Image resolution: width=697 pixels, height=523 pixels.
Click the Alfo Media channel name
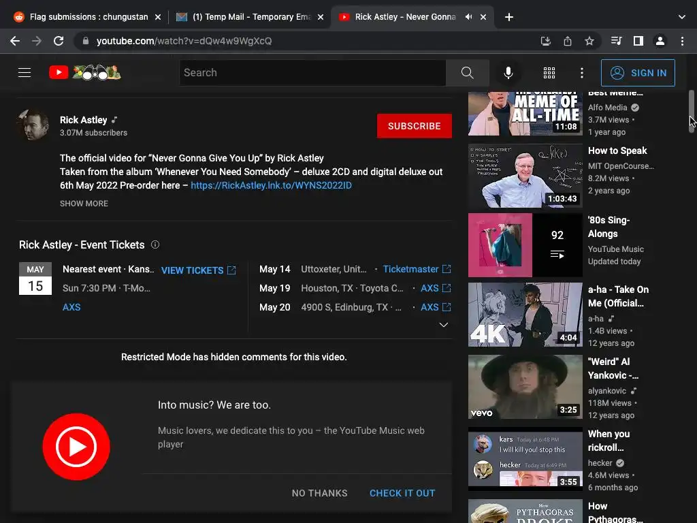[607, 108]
